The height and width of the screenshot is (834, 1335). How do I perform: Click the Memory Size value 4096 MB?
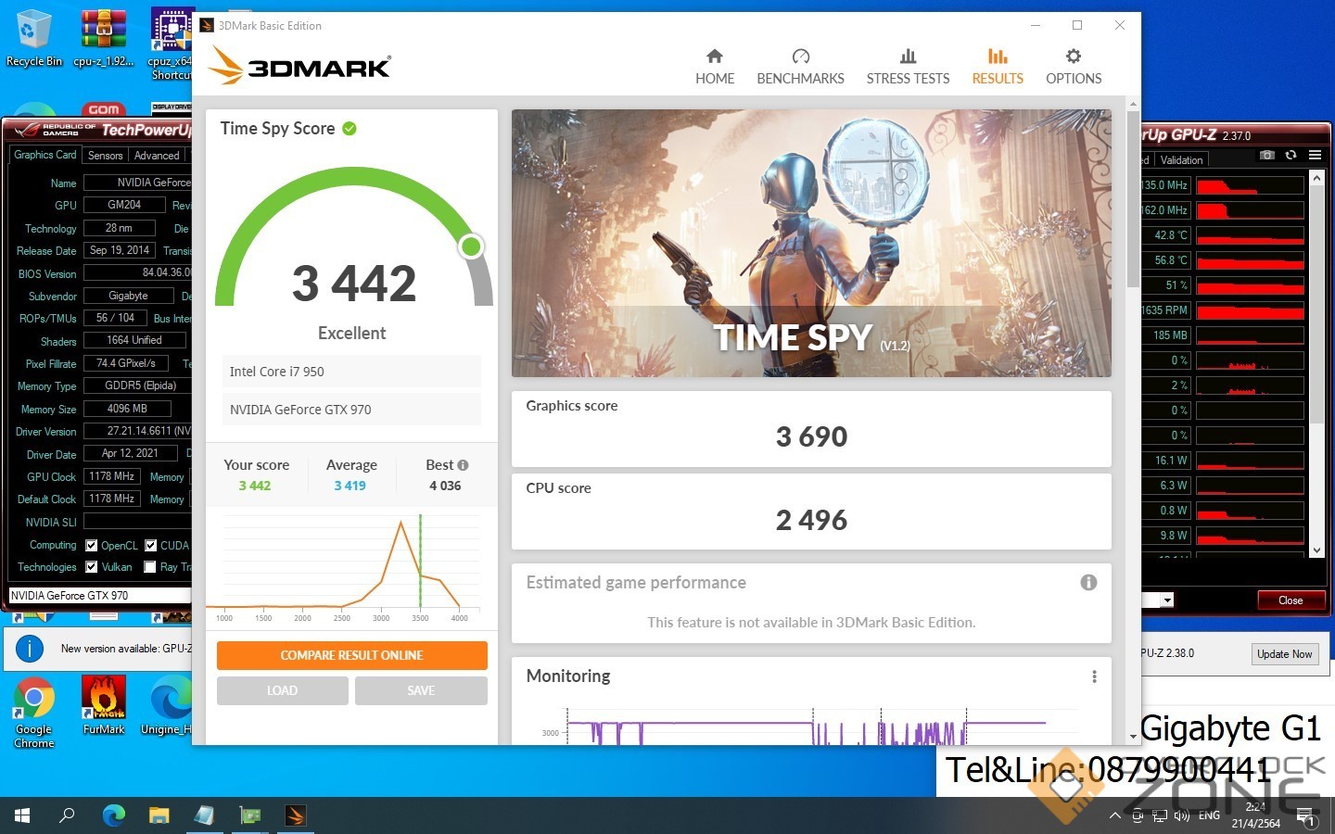(x=127, y=409)
